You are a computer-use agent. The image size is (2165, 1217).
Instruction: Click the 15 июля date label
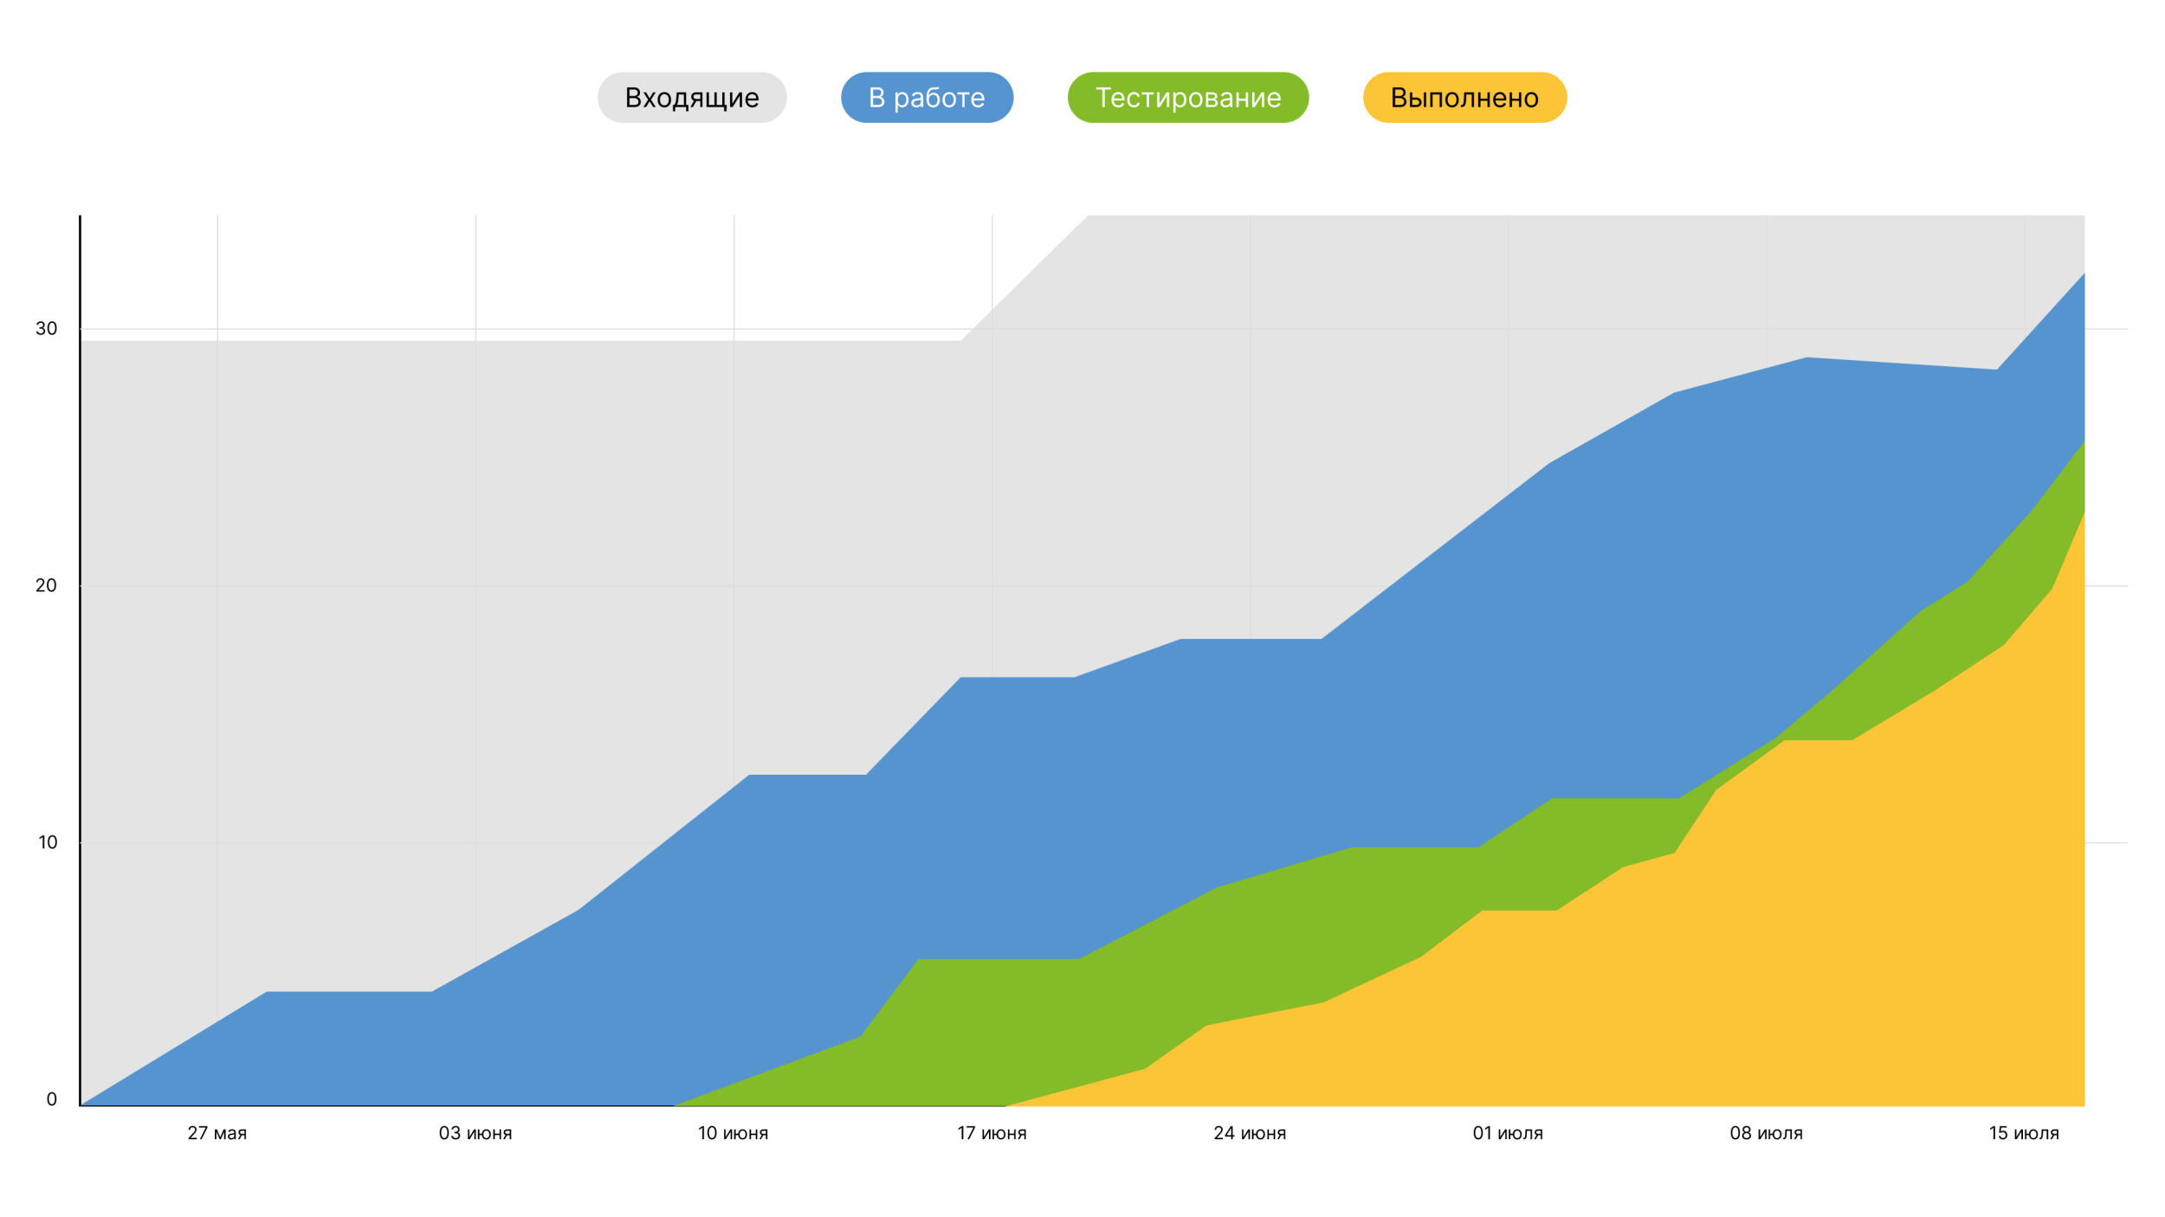[x=2023, y=1133]
